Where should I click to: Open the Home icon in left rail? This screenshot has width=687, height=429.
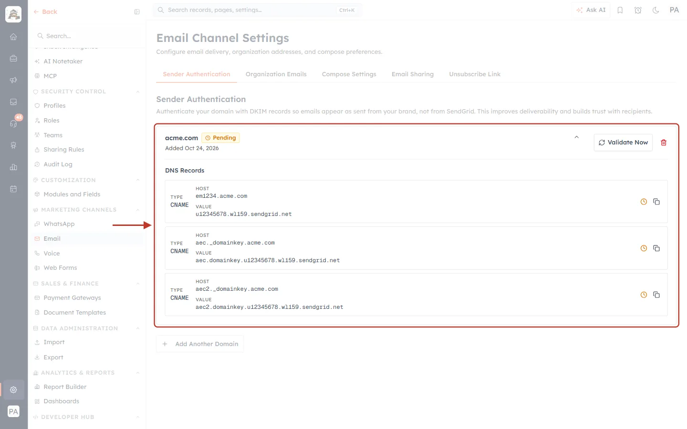[x=13, y=37]
